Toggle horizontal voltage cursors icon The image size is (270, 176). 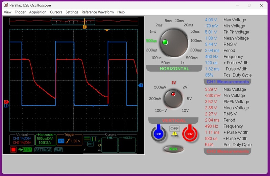87,139
